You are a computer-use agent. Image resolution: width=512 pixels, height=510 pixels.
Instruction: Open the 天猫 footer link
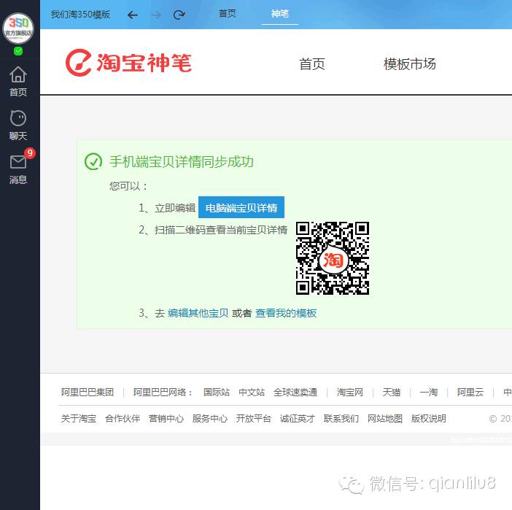tap(392, 392)
